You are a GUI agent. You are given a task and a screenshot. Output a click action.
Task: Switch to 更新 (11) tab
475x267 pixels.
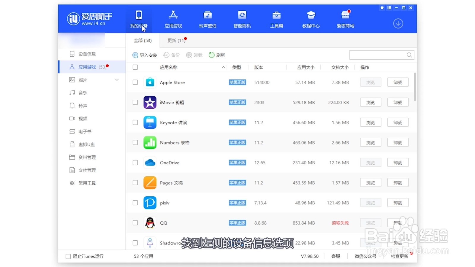tap(177, 40)
